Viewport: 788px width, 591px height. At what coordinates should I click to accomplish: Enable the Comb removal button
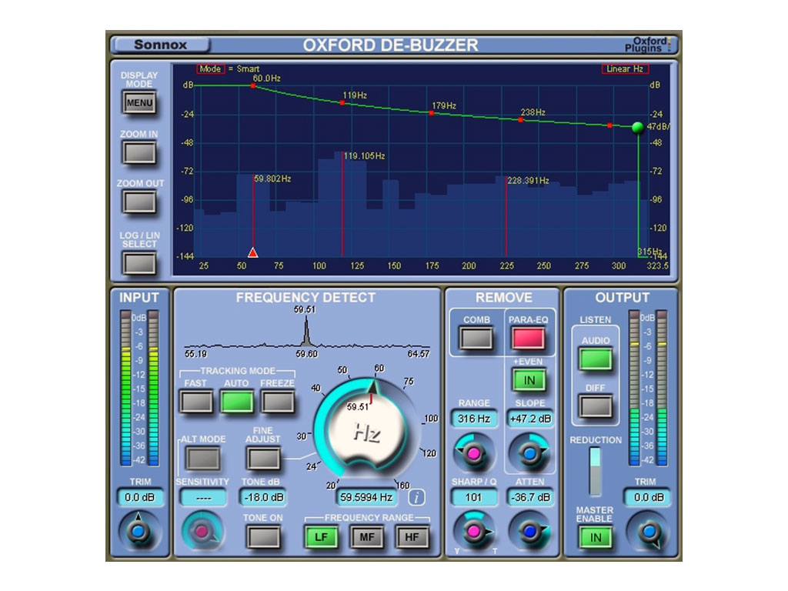(476, 338)
